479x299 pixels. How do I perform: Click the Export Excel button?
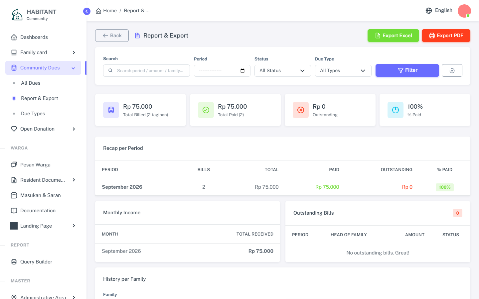393,36
